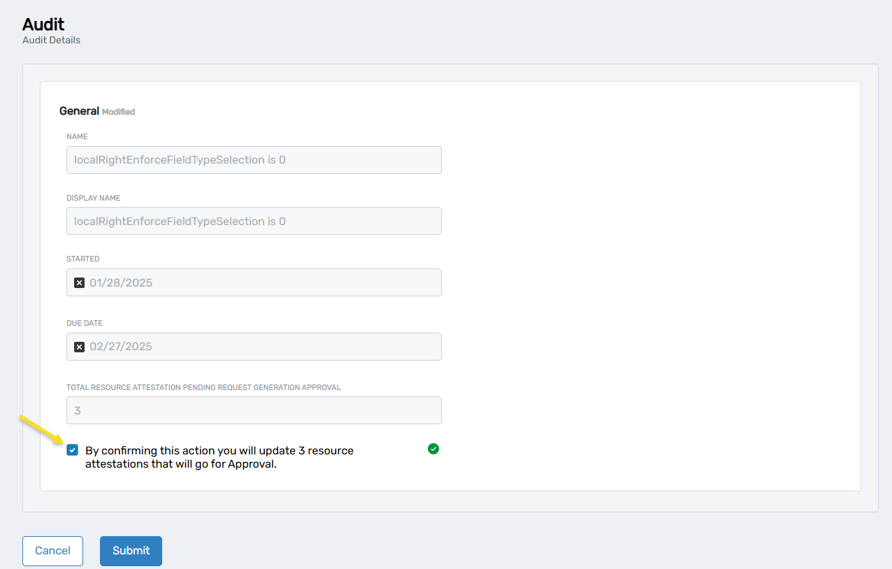Click the NAME field label
892x569 pixels.
(x=77, y=136)
